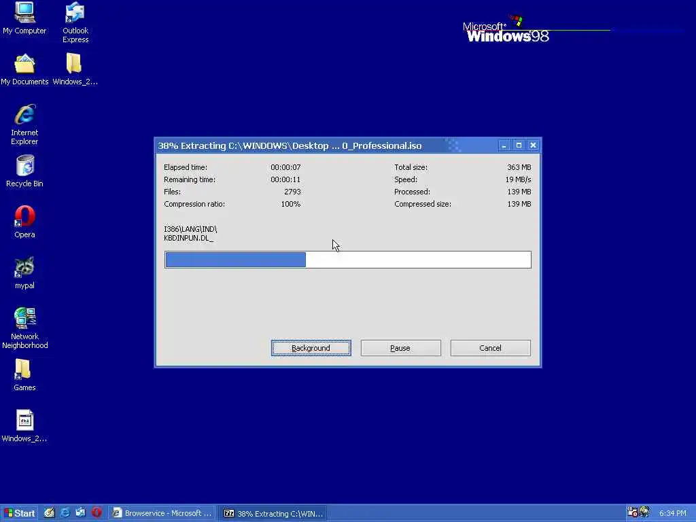Image resolution: width=696 pixels, height=522 pixels.
Task: Click the Start button on the taskbar
Action: [x=19, y=513]
